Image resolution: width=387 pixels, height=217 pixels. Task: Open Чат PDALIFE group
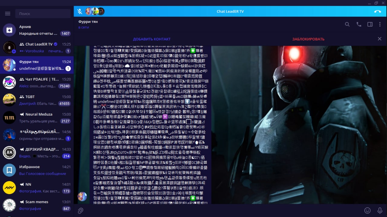[37, 82]
